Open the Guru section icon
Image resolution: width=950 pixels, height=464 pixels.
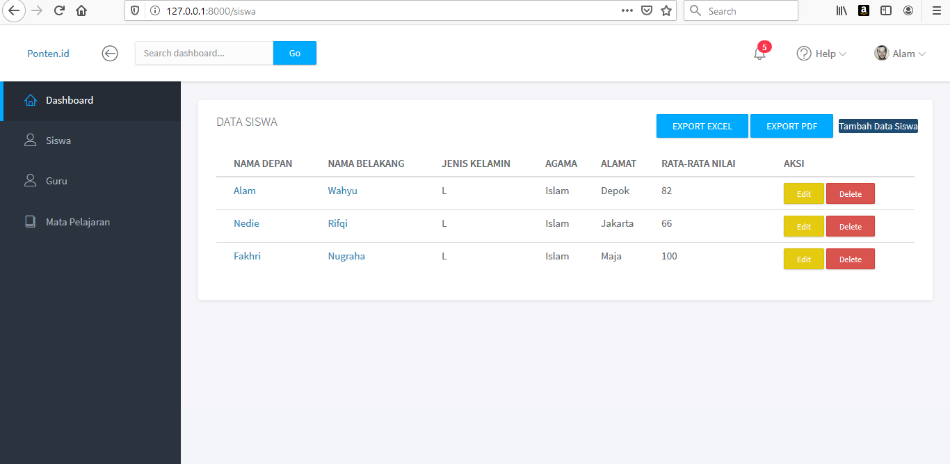click(x=31, y=180)
